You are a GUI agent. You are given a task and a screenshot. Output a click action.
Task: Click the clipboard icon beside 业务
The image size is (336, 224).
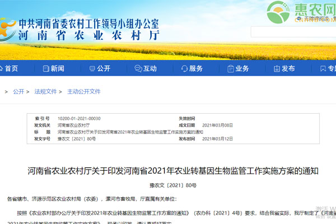coord(231,68)
